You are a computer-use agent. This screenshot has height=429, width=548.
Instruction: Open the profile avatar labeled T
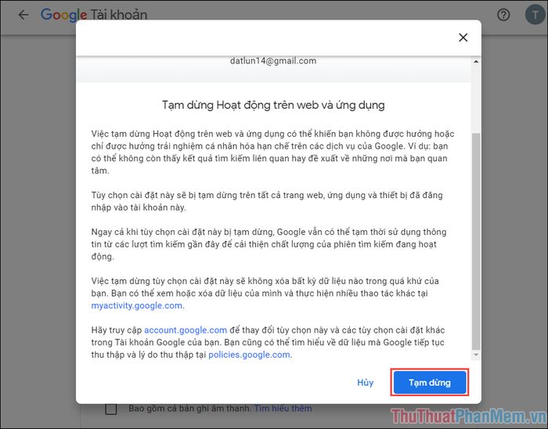click(x=535, y=14)
